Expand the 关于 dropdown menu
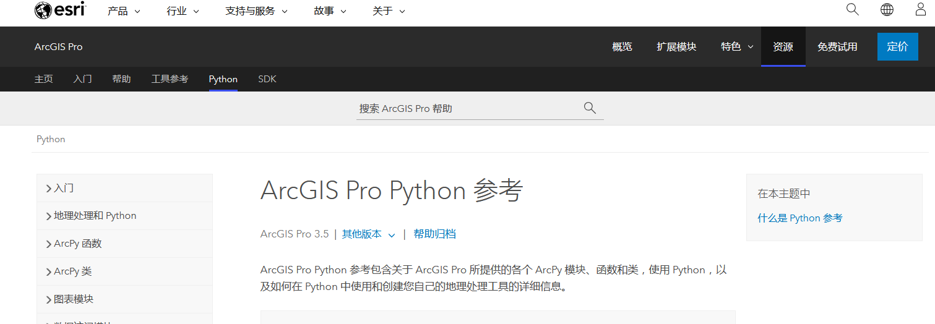This screenshot has width=935, height=324. coord(389,11)
